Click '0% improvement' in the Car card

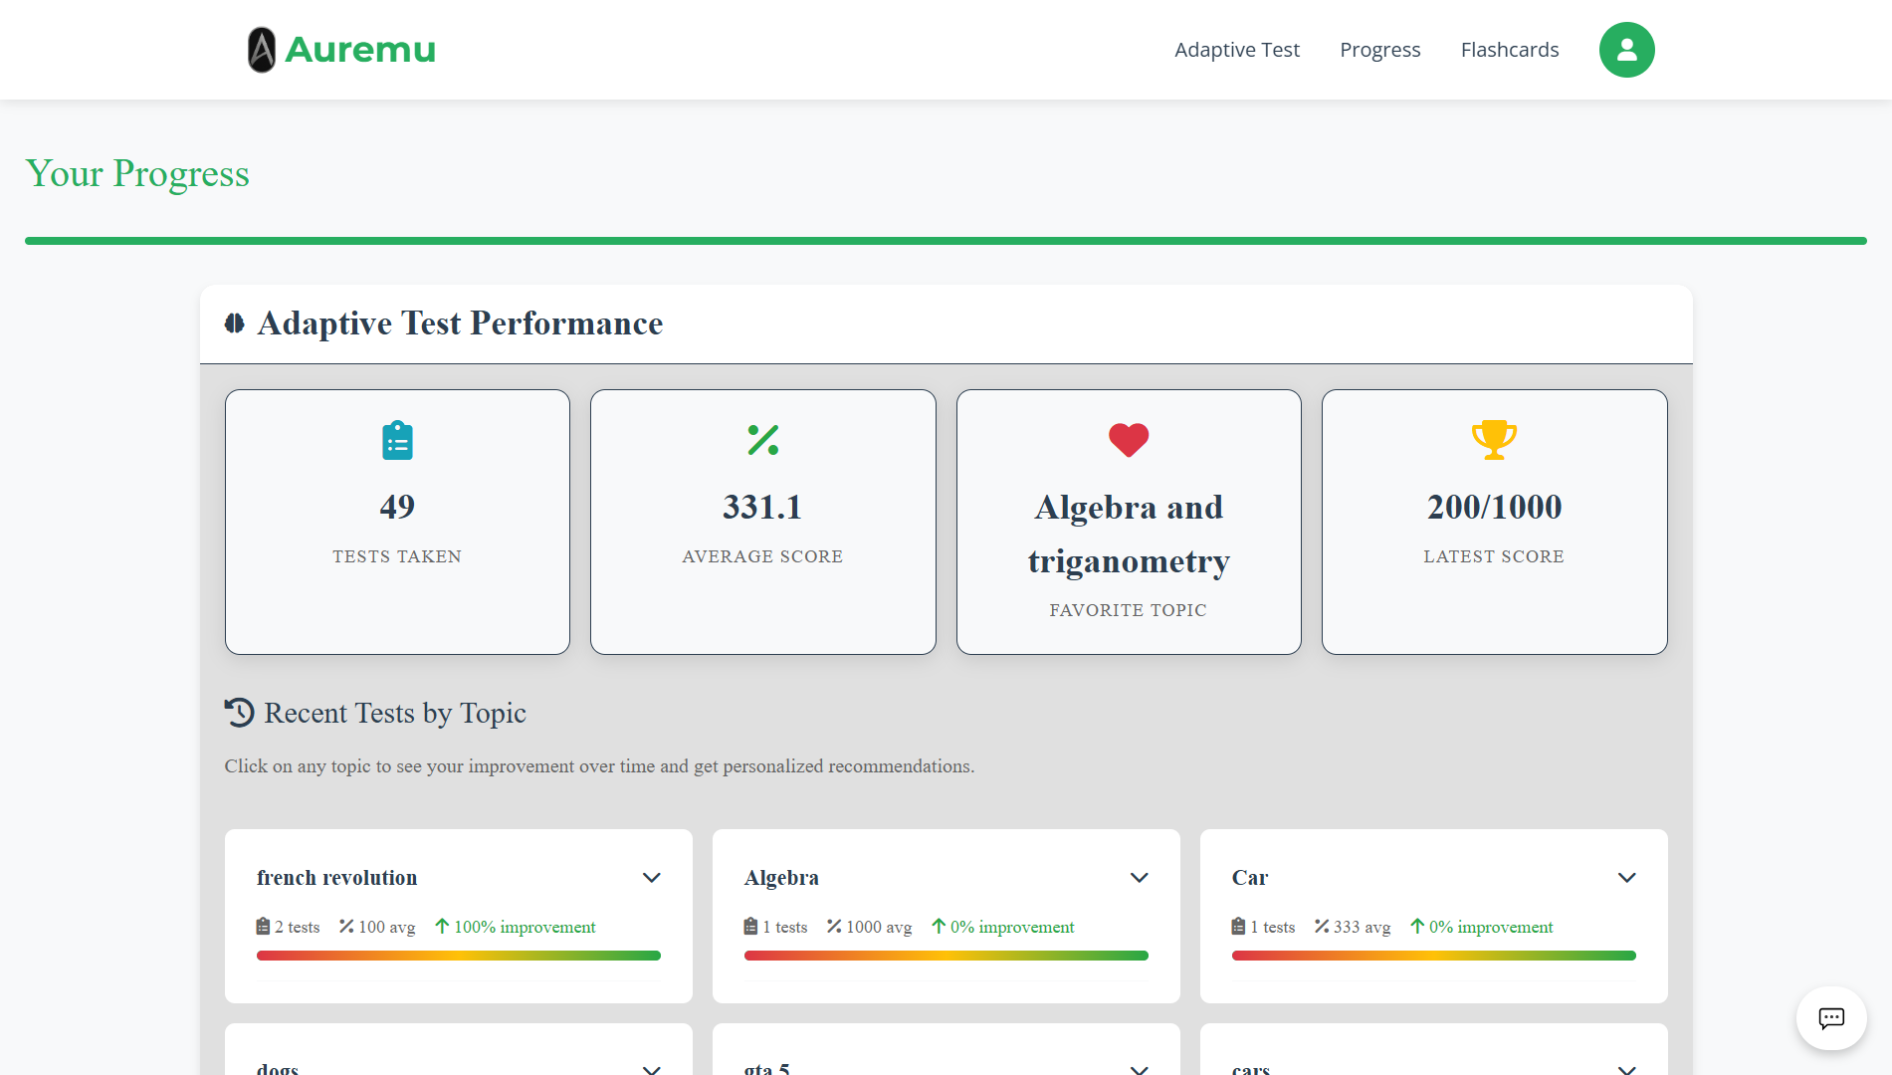tap(1491, 927)
